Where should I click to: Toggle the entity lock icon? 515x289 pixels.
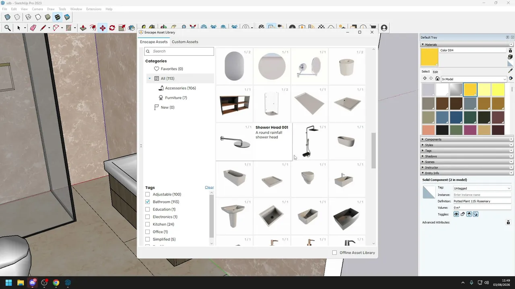(x=463, y=214)
